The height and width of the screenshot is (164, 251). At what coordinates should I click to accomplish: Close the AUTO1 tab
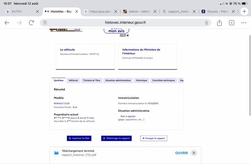pyautogui.click(x=37, y=12)
